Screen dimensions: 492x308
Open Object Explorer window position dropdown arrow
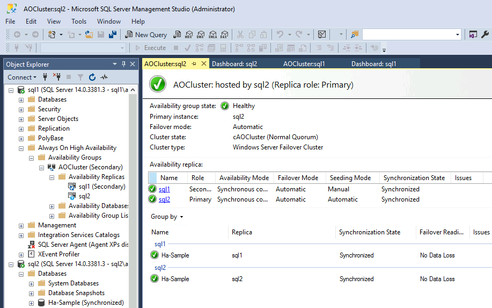[115, 64]
